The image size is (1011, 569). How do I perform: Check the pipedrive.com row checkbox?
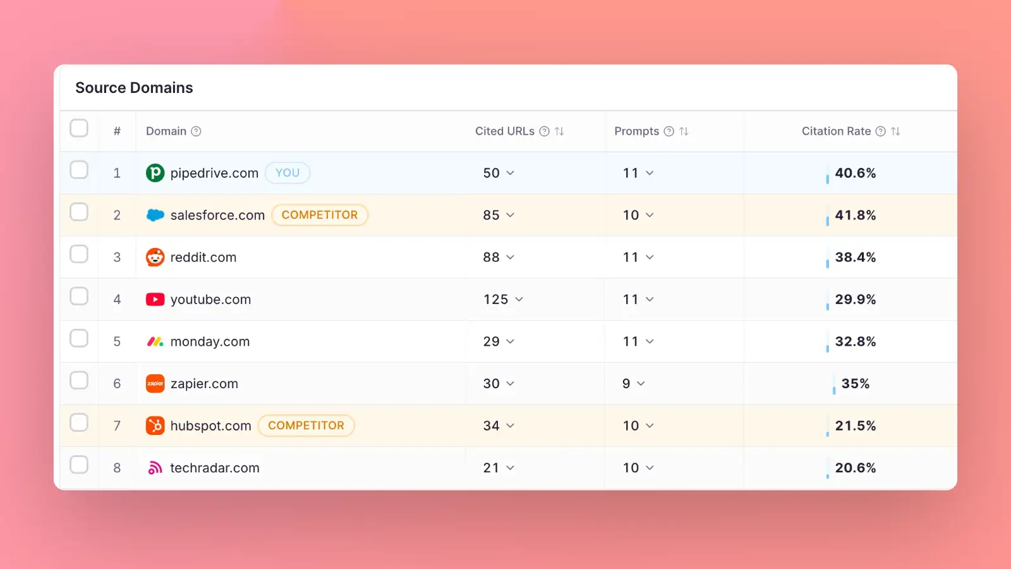point(79,170)
